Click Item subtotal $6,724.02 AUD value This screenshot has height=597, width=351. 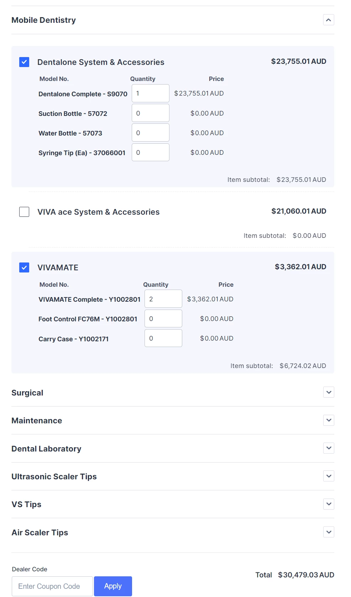coord(303,366)
